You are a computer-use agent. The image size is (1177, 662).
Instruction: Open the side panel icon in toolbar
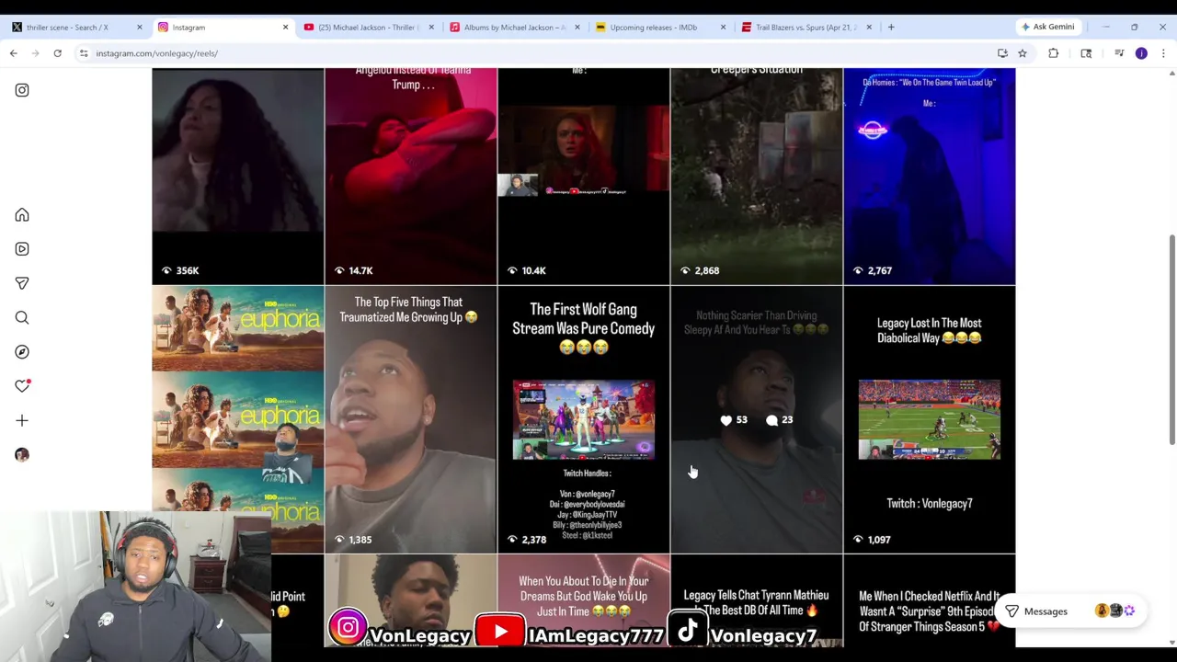(1086, 53)
